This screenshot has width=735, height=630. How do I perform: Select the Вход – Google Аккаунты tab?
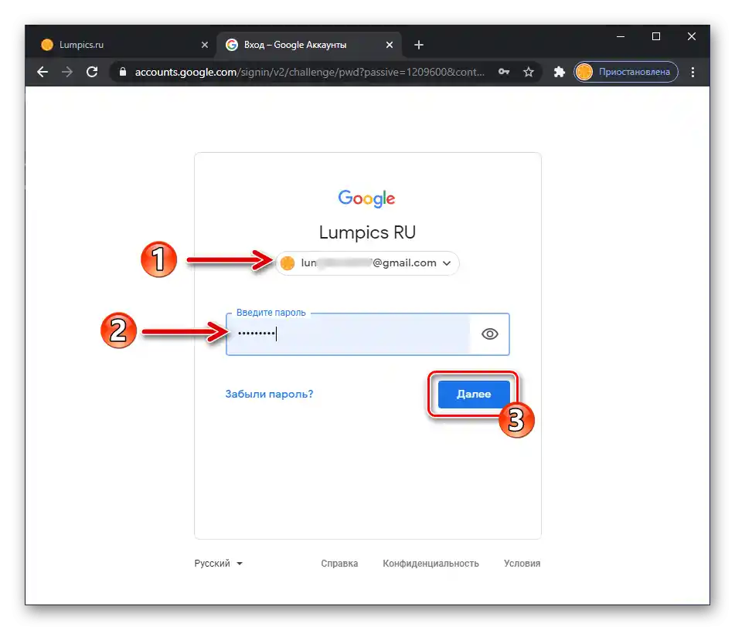tap(309, 45)
